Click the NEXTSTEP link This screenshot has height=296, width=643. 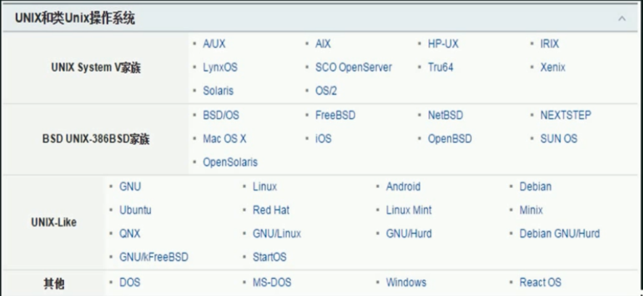coord(566,115)
